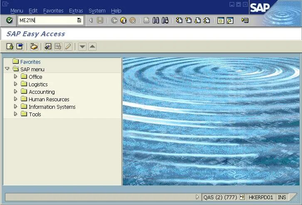Expand the Human Resources folder
Screen dimensions: 302x205
point(16,99)
